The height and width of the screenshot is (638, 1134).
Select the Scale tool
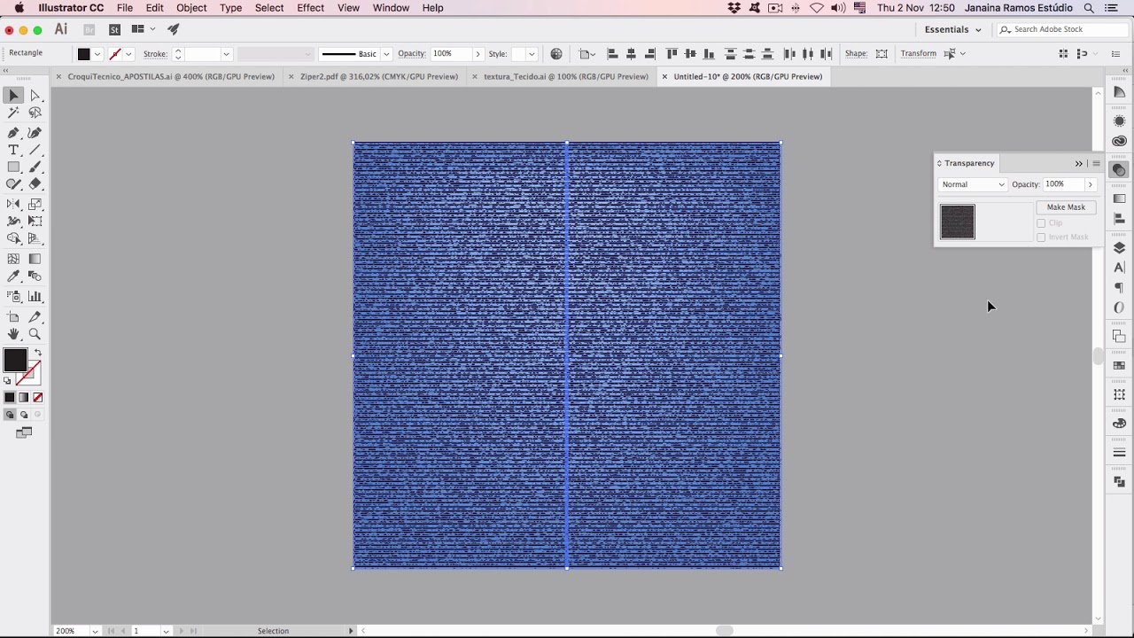coord(35,204)
